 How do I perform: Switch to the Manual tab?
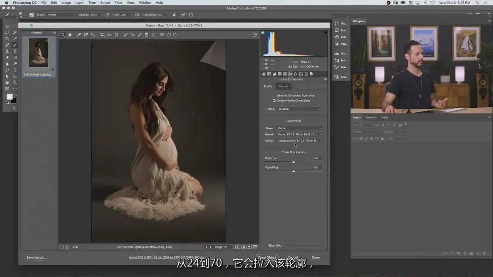[283, 86]
